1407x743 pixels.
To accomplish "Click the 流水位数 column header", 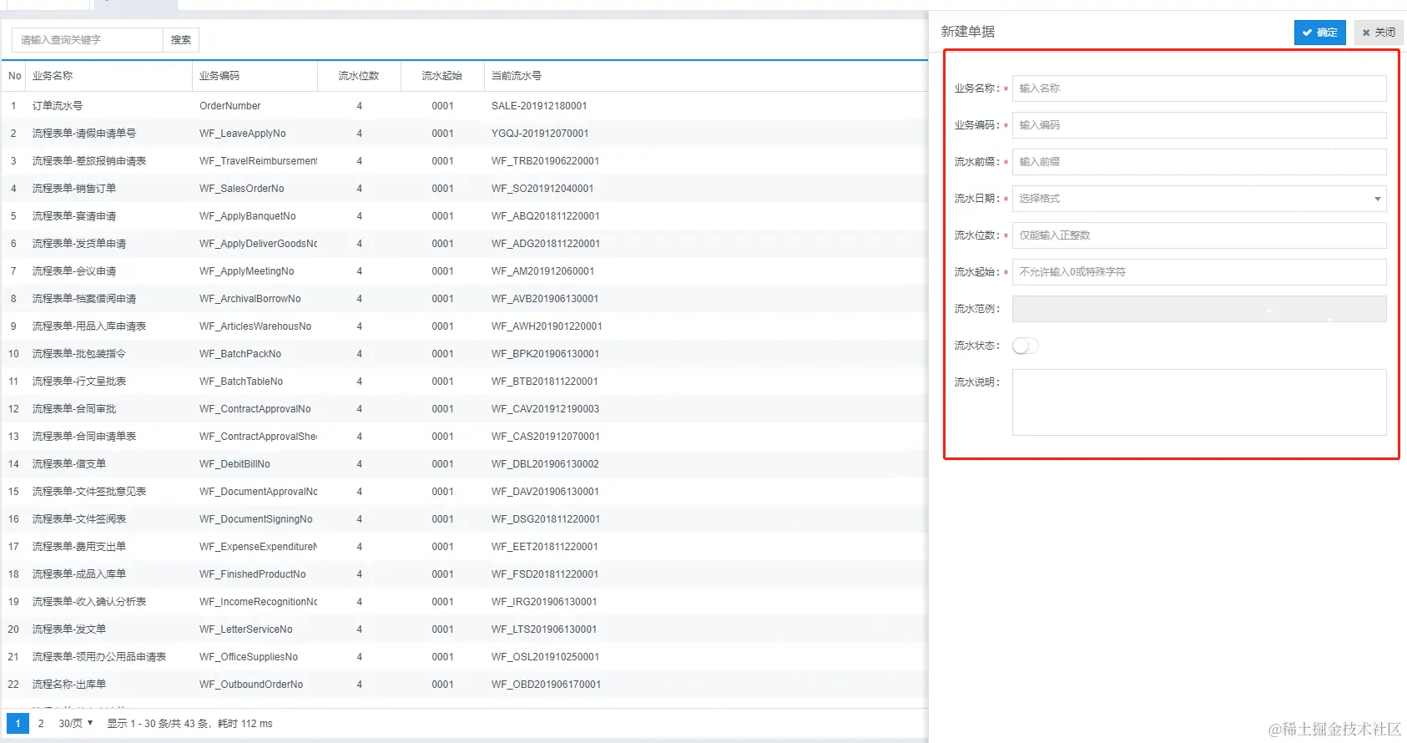I will point(359,76).
